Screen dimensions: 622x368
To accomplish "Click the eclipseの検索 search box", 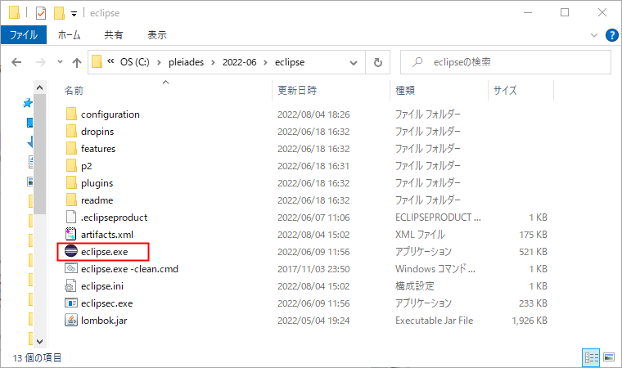I will point(506,62).
